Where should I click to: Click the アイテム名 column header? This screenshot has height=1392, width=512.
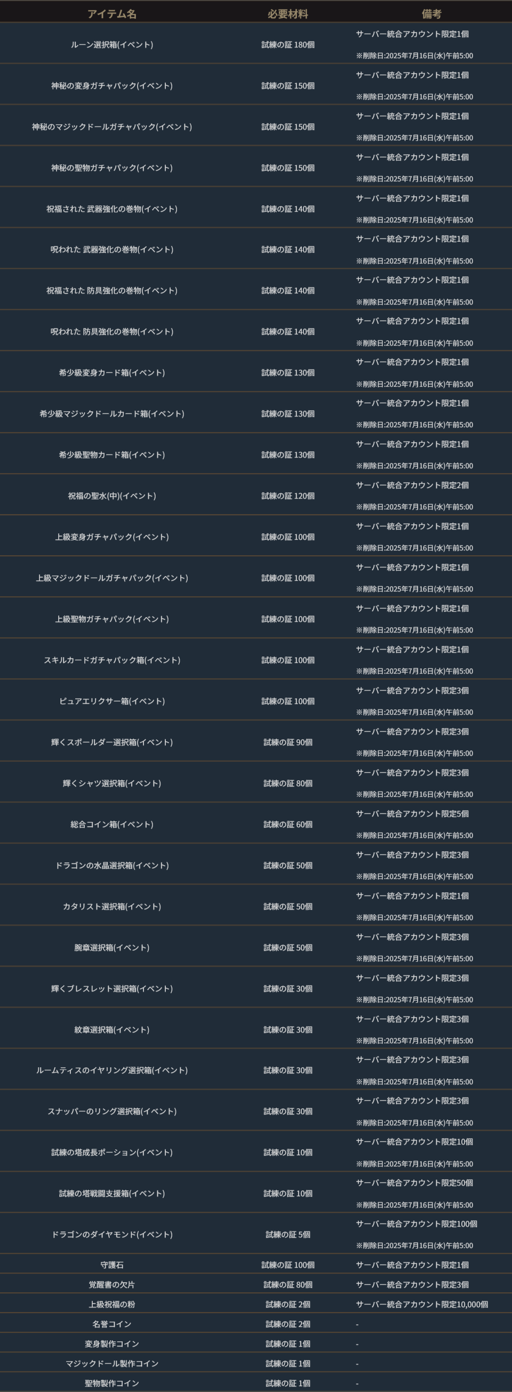112,14
